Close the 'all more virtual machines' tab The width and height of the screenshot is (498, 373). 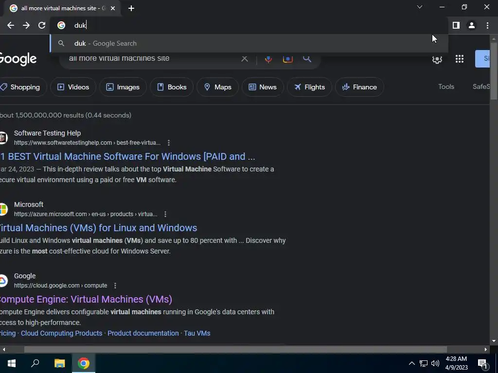[113, 8]
